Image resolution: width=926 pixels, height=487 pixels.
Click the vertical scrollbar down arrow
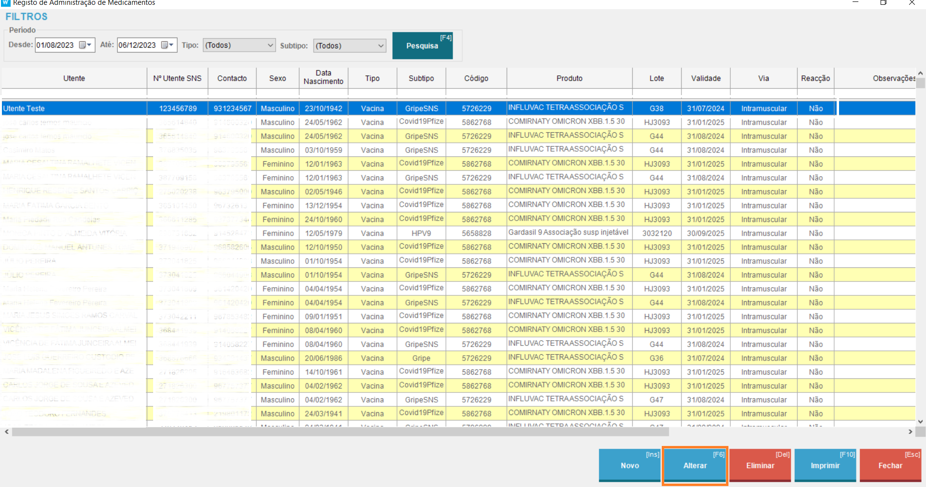(x=921, y=421)
